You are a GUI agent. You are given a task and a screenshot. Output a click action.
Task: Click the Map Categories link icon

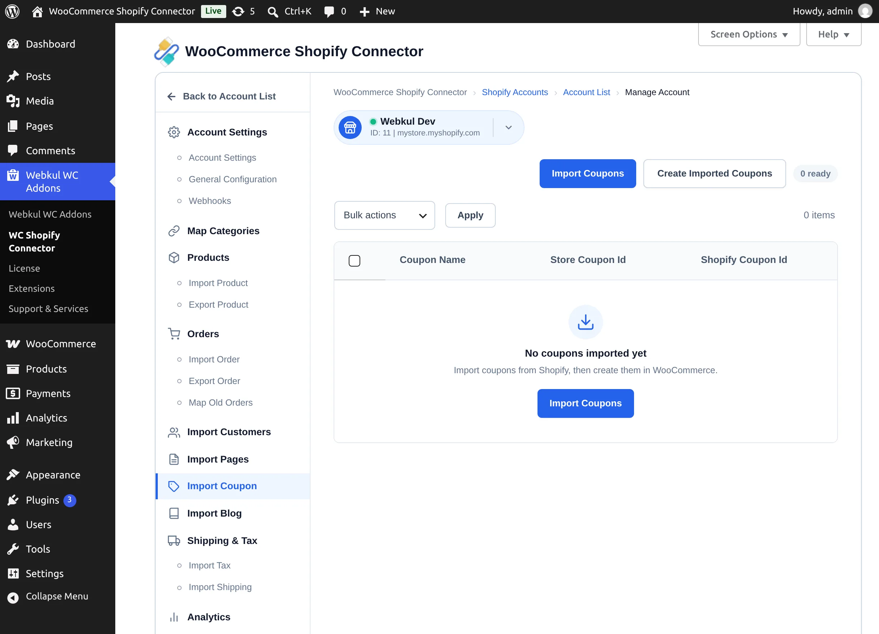click(x=174, y=231)
